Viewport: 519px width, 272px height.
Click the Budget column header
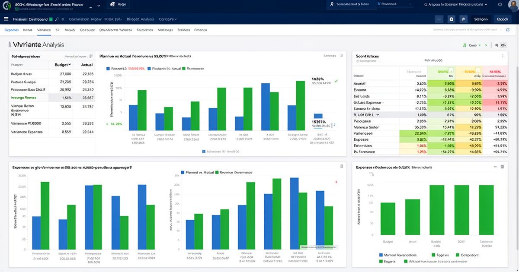pos(63,65)
